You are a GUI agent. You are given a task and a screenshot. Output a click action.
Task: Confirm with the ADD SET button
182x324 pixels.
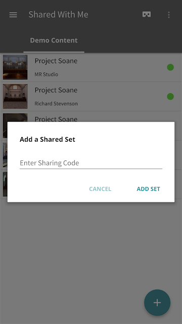click(x=148, y=189)
